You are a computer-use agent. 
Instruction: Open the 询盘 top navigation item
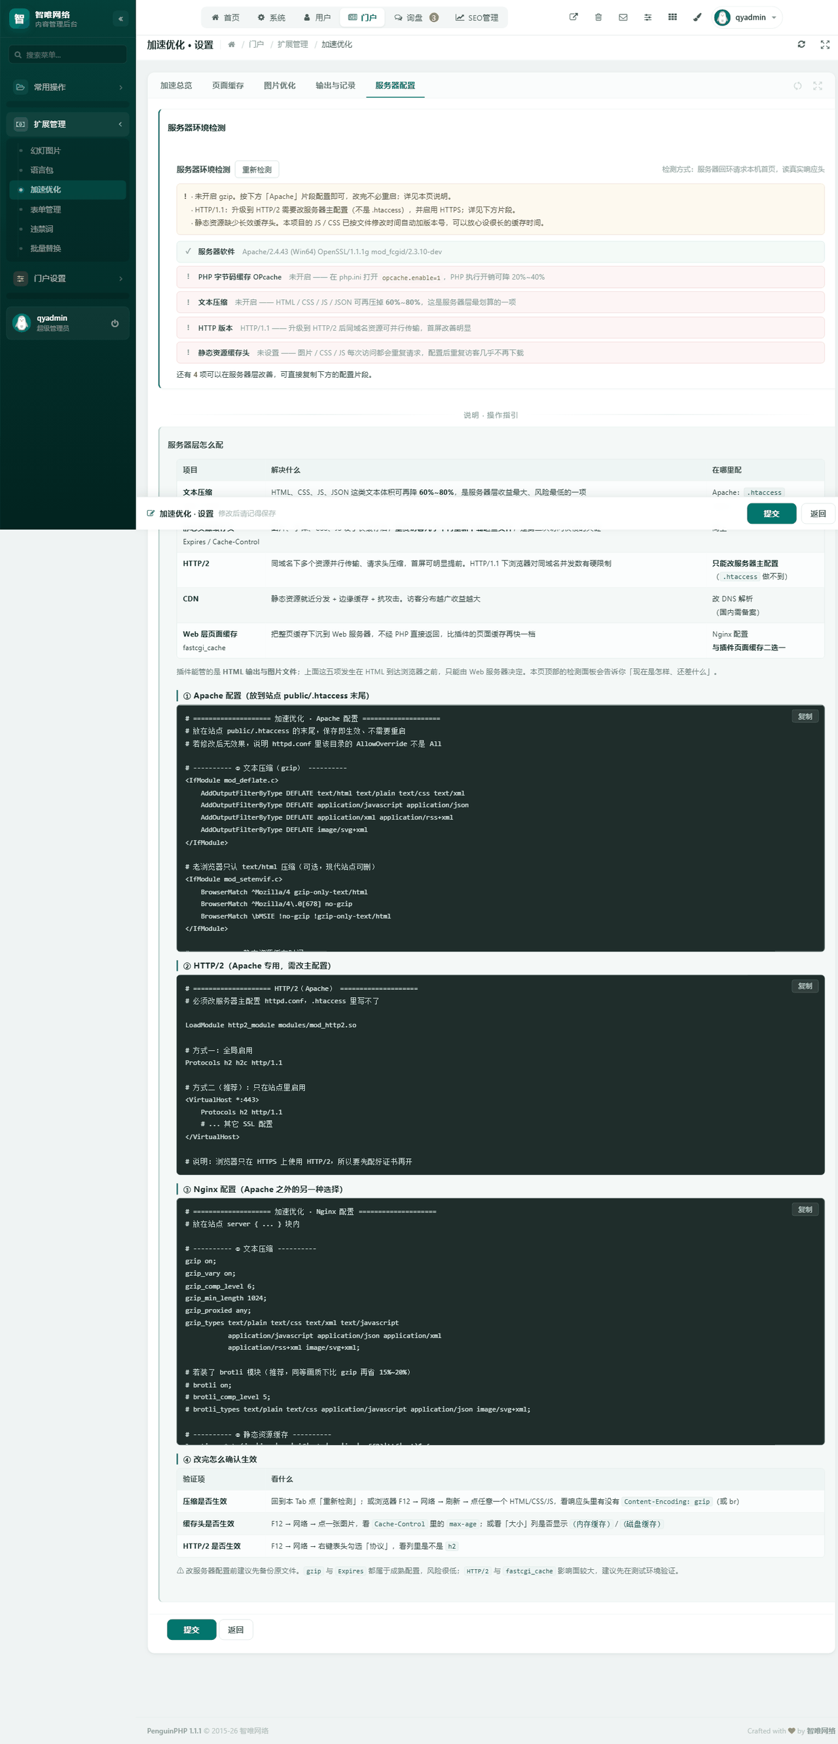[x=416, y=18]
